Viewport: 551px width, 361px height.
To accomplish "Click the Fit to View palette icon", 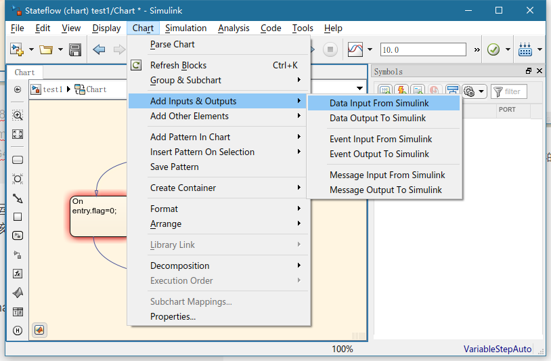I will pos(18,134).
